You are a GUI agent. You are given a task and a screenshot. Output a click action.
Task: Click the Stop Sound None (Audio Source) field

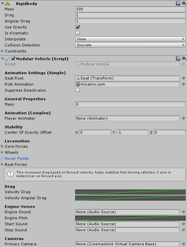click(127, 230)
